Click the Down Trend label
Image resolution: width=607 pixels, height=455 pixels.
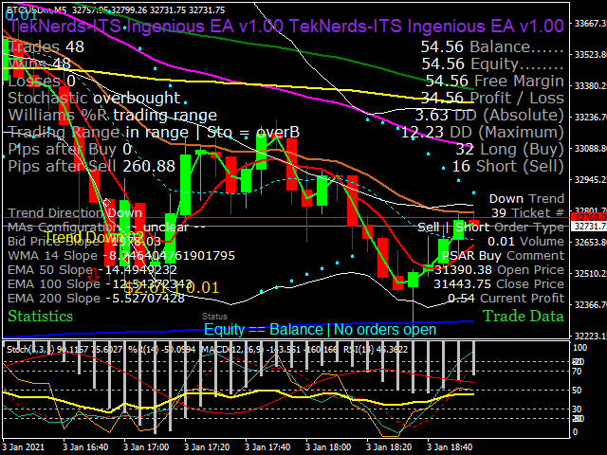tap(526, 199)
